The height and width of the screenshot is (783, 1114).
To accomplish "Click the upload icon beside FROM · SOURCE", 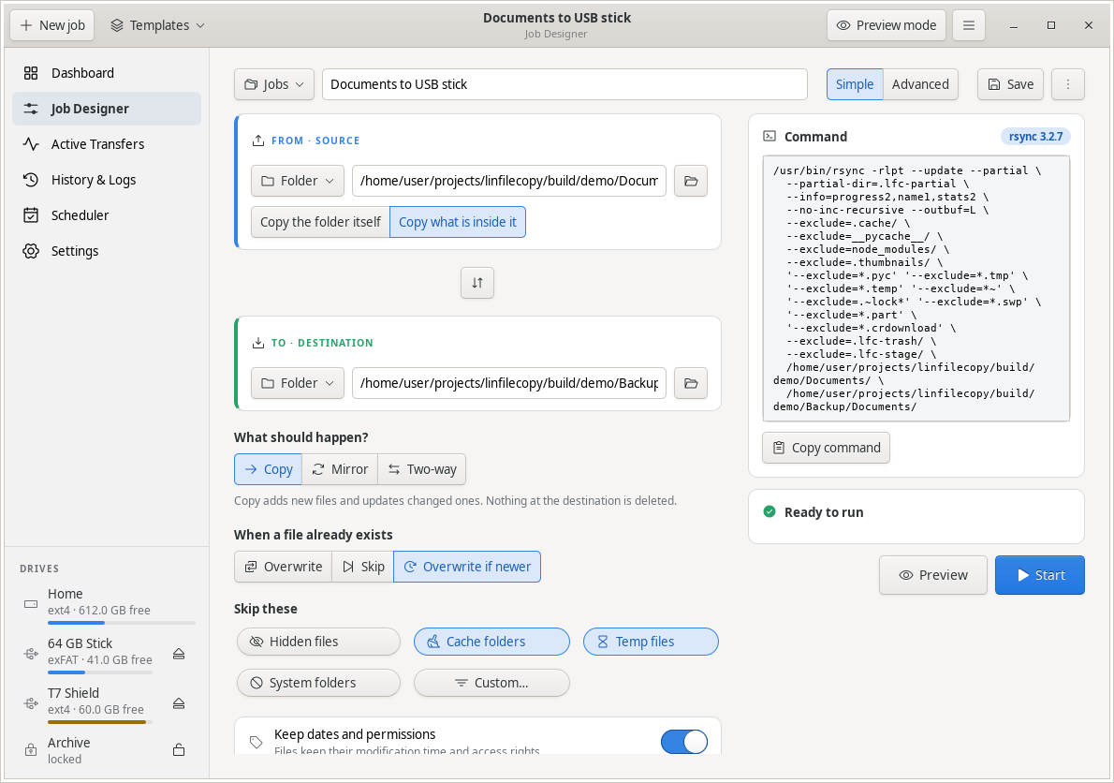I will (258, 140).
